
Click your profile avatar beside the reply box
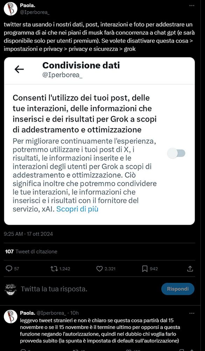(x=10, y=289)
